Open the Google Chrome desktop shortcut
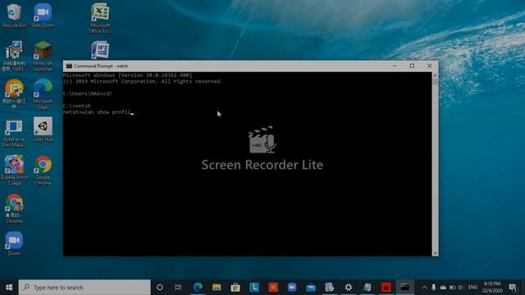Screen dimensions: 525x295 (x=43, y=170)
